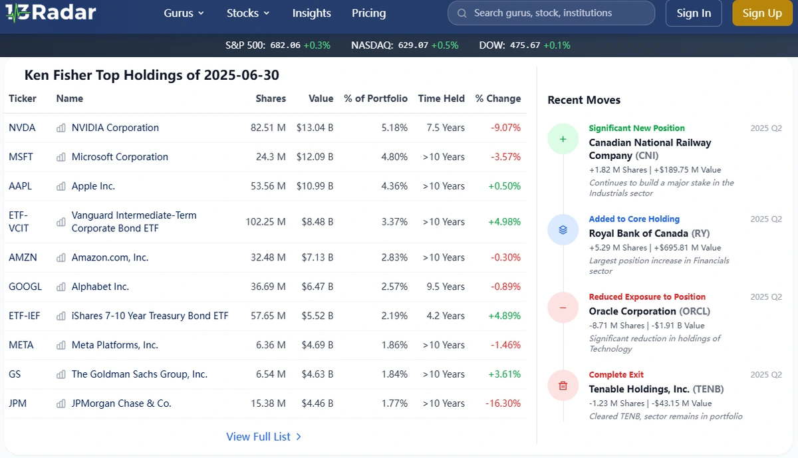Click the blue layers icon for Royal Bank of Canada
798x458 pixels.
click(x=563, y=230)
